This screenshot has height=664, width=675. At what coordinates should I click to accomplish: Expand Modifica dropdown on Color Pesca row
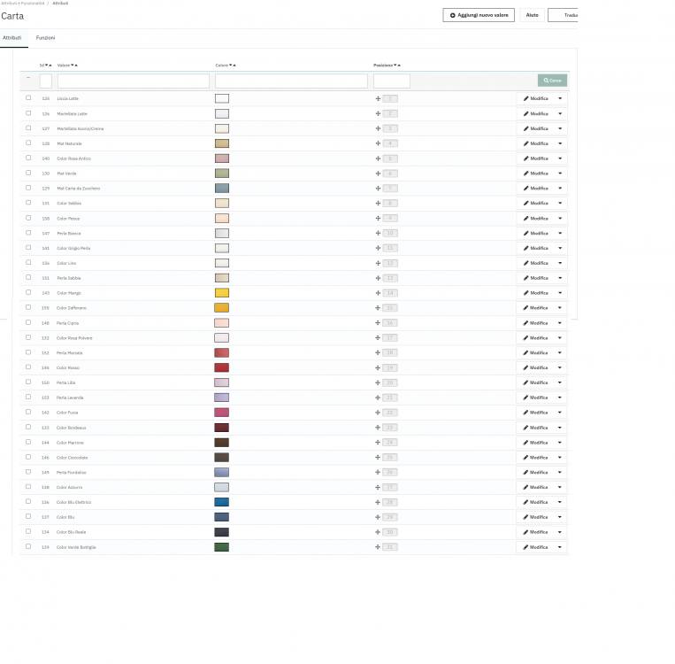coord(560,219)
